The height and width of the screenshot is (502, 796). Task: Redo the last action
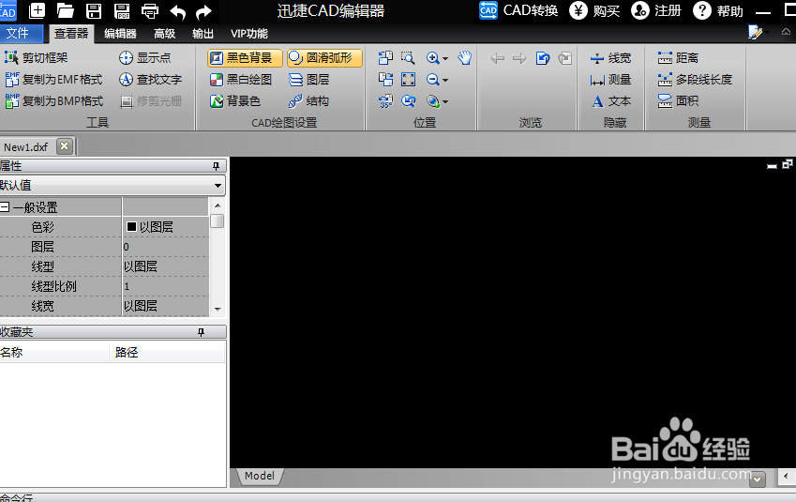(203, 11)
